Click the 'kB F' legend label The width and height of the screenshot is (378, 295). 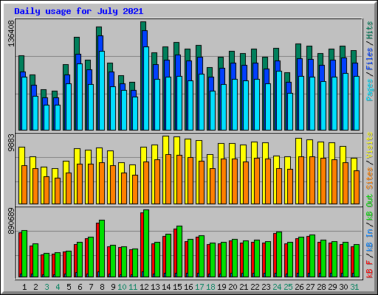tap(370, 269)
